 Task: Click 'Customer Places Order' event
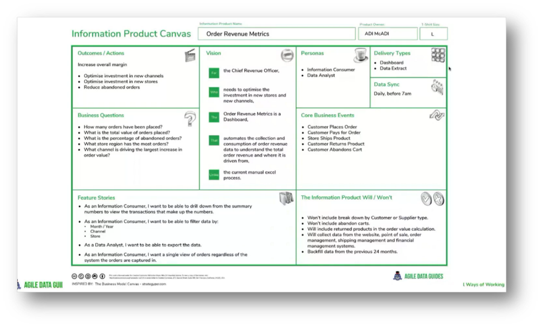(332, 127)
